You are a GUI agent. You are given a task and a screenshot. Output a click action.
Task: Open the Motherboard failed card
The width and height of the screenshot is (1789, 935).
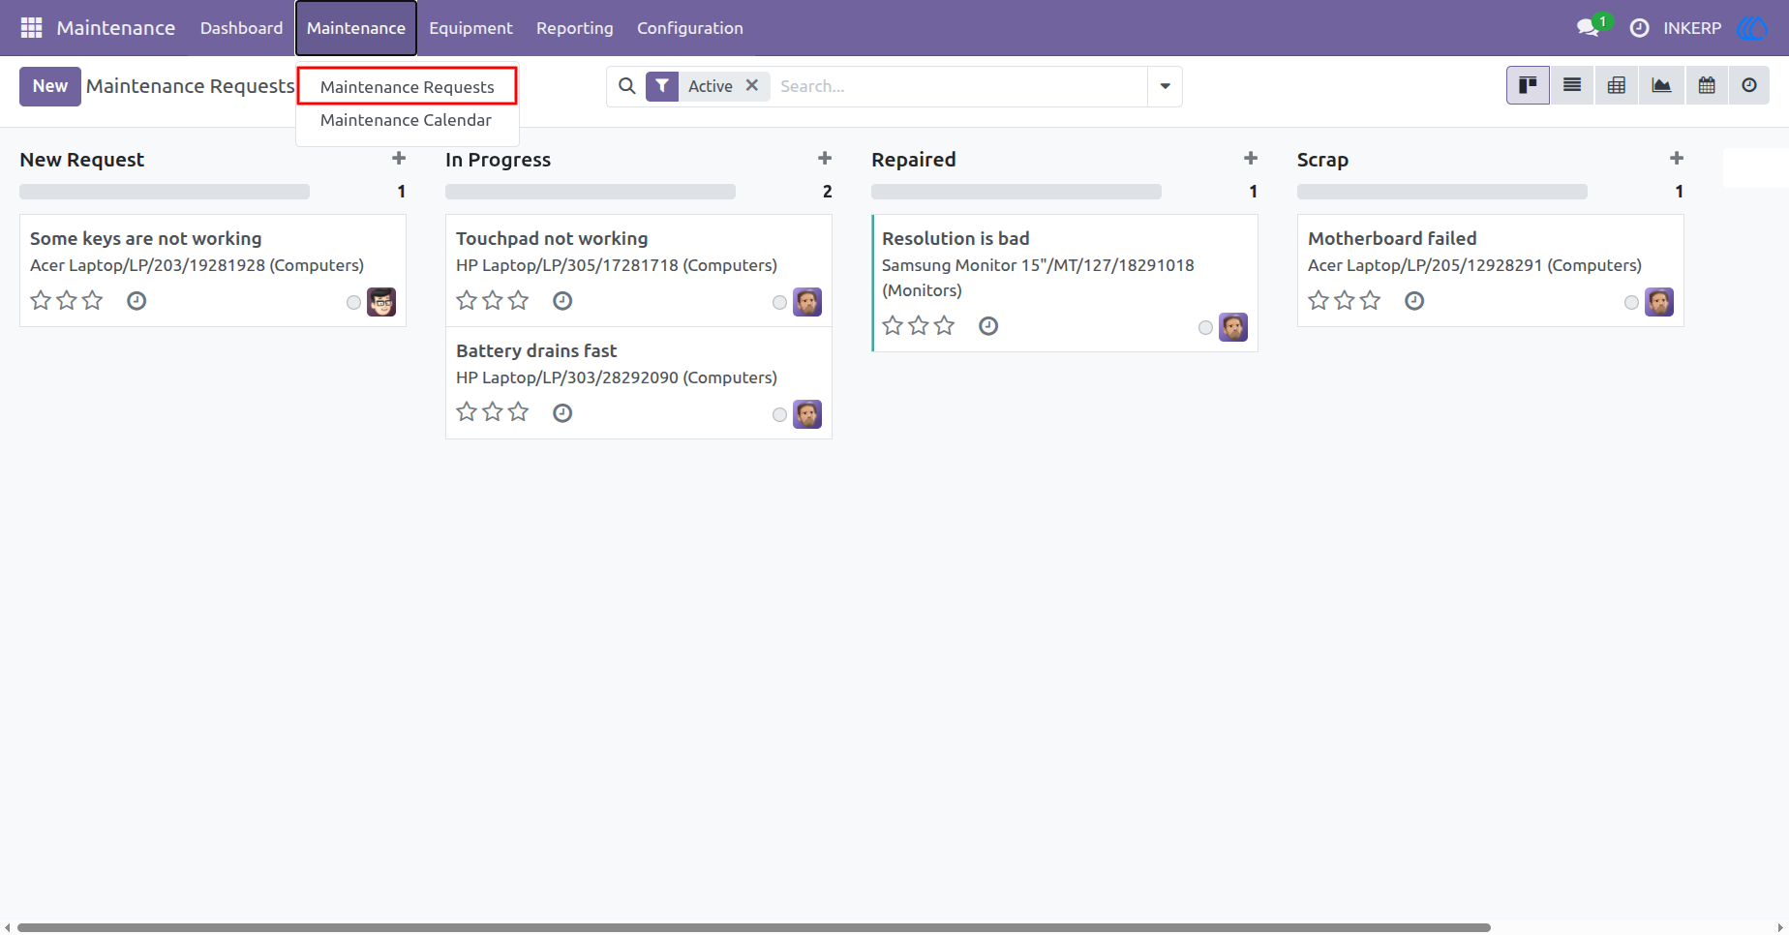[1491, 270]
